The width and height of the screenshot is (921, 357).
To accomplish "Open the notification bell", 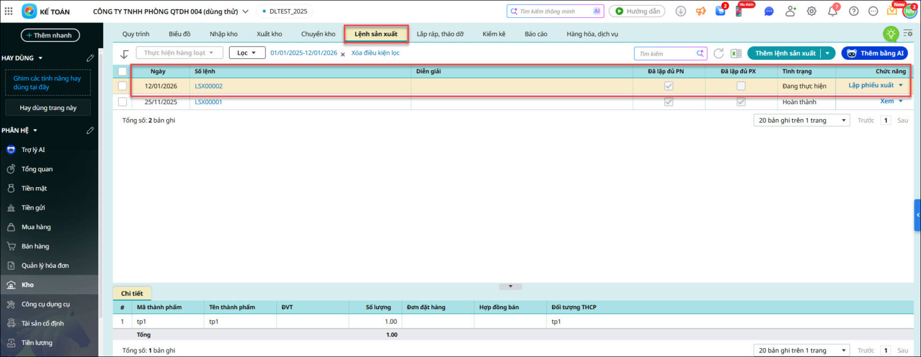I will pos(832,11).
